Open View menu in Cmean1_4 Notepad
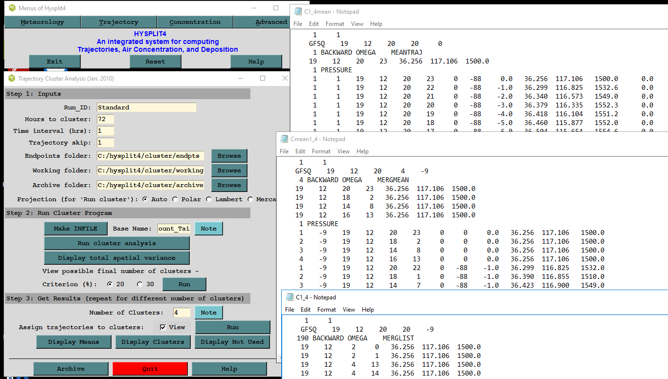This screenshot has height=379, width=668. [x=344, y=151]
